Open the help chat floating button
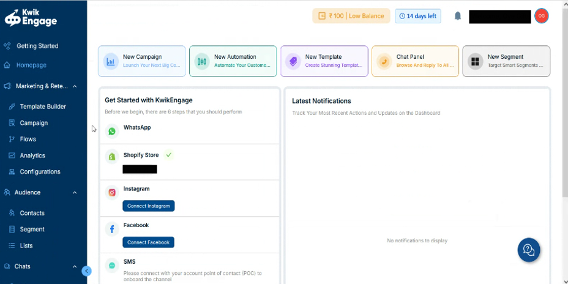Image resolution: width=568 pixels, height=284 pixels. tap(529, 250)
